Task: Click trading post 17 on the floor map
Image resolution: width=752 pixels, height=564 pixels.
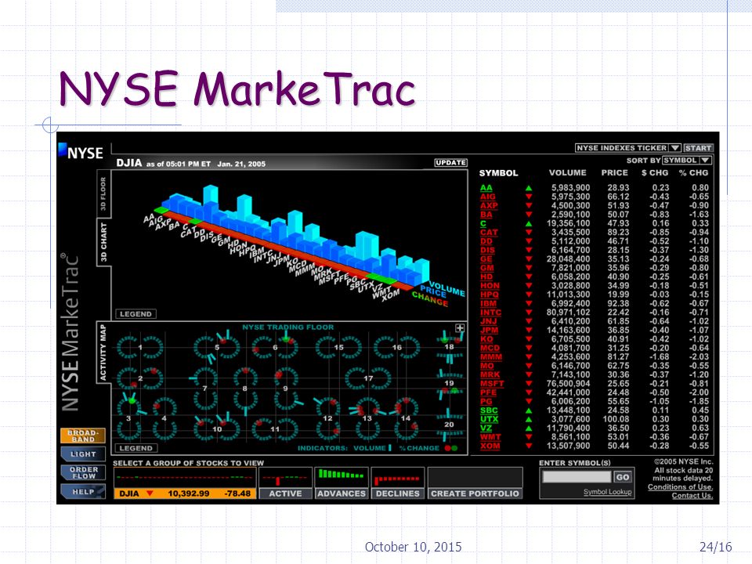Action: [368, 378]
